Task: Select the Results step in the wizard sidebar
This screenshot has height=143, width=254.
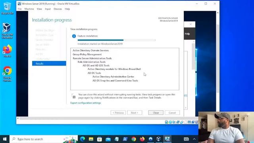Action: [x=49, y=64]
